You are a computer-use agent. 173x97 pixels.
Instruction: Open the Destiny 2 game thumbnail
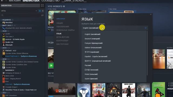tap(84, 90)
